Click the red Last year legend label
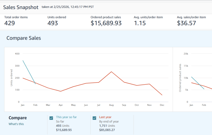The height and width of the screenshot is (135, 212). (x=105, y=117)
